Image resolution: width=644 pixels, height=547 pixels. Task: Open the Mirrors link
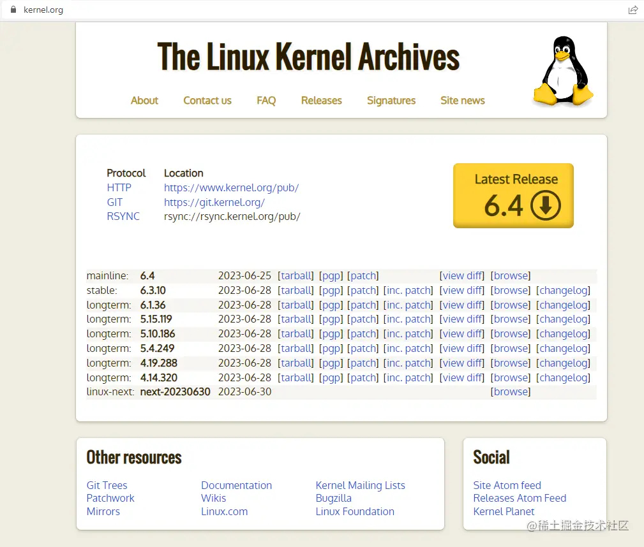103,512
